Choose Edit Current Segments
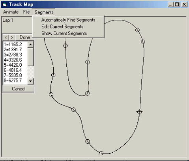The height and width of the screenshot is (161, 189). [x=62, y=27]
